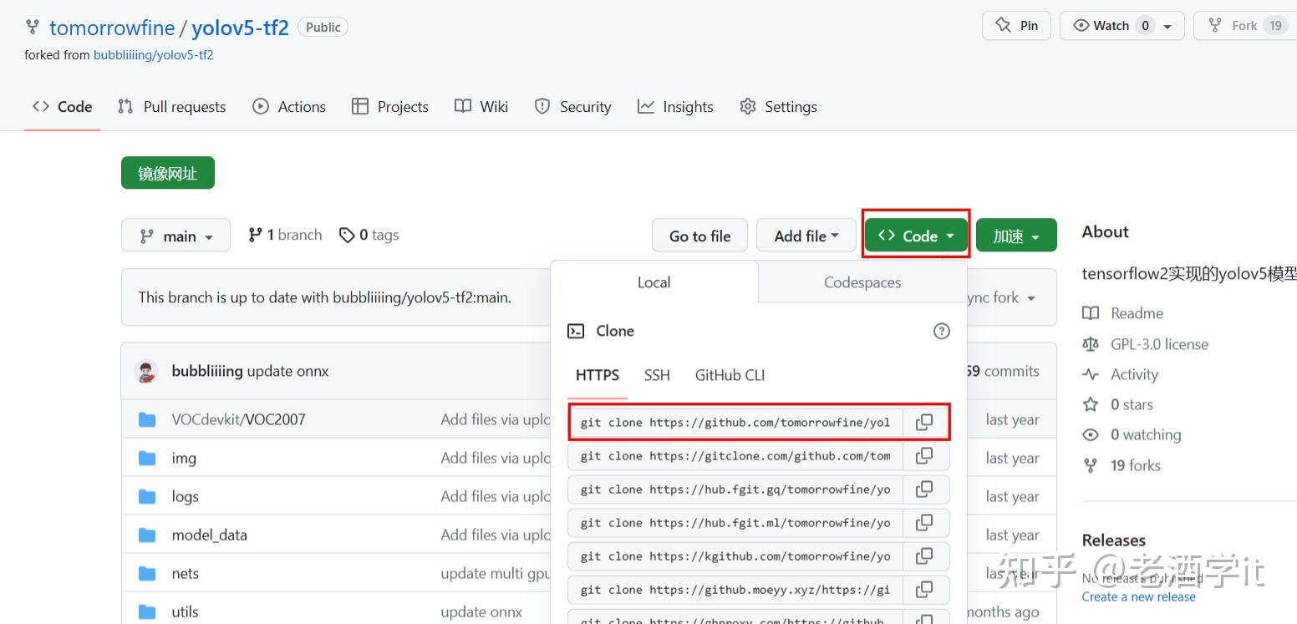Click the fork icon beside 19 forks
The width and height of the screenshot is (1297, 624).
pyautogui.click(x=1091, y=465)
